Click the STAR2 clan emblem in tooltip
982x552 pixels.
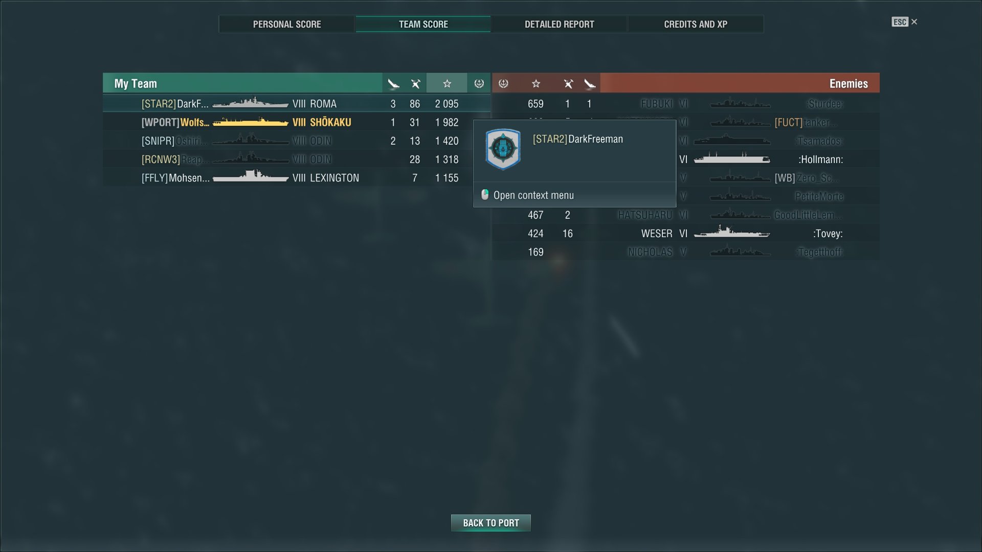[503, 149]
